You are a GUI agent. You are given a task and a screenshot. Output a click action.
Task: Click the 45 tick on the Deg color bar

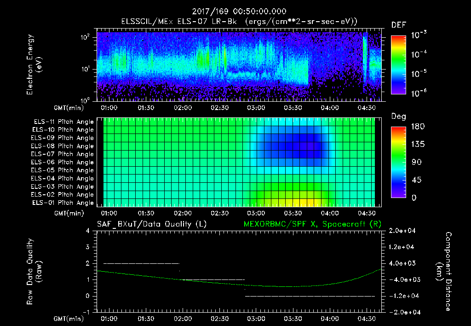[417, 180]
